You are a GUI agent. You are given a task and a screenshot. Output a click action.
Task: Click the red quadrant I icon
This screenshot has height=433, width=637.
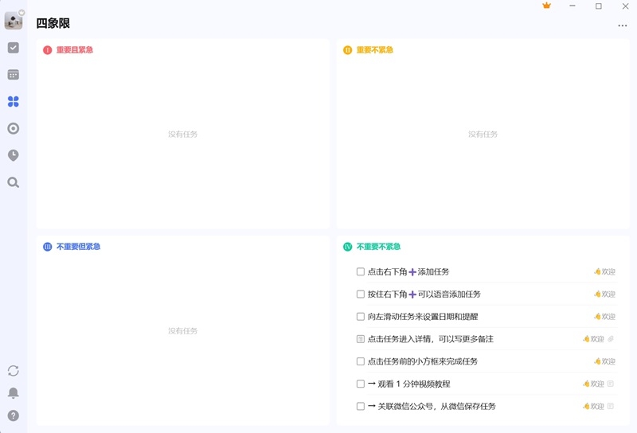point(48,50)
